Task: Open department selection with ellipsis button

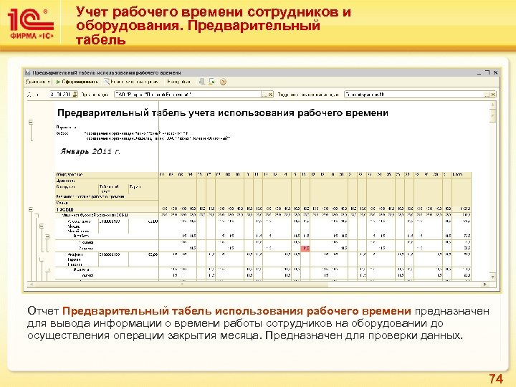Action: coord(487,95)
